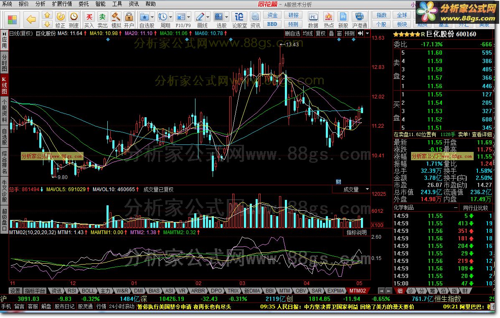The image size is (500, 318).
Task: Click the 选股 stock picker icon
Action: [x=219, y=17]
